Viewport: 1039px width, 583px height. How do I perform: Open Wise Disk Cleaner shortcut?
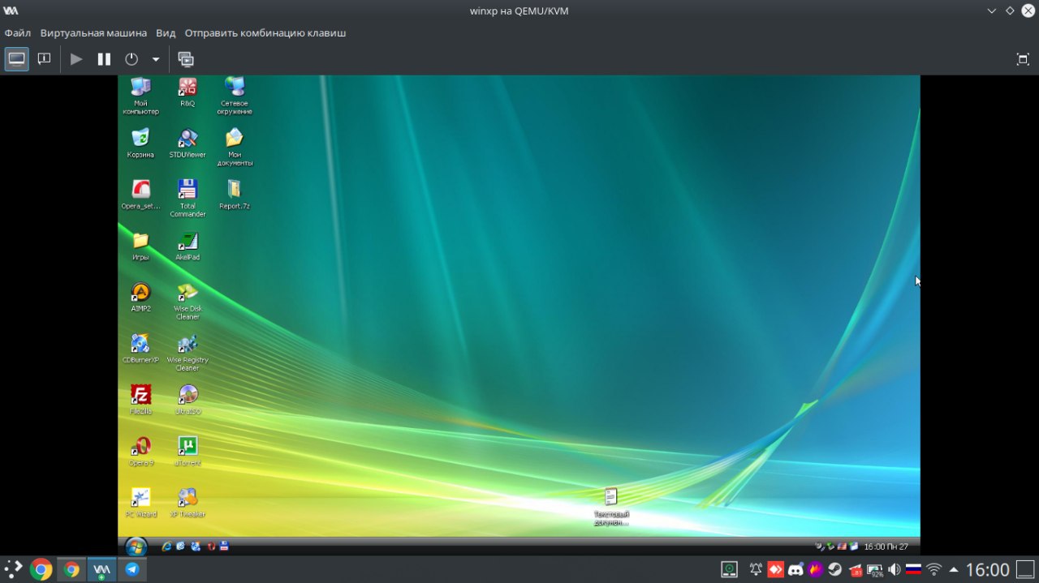(188, 302)
